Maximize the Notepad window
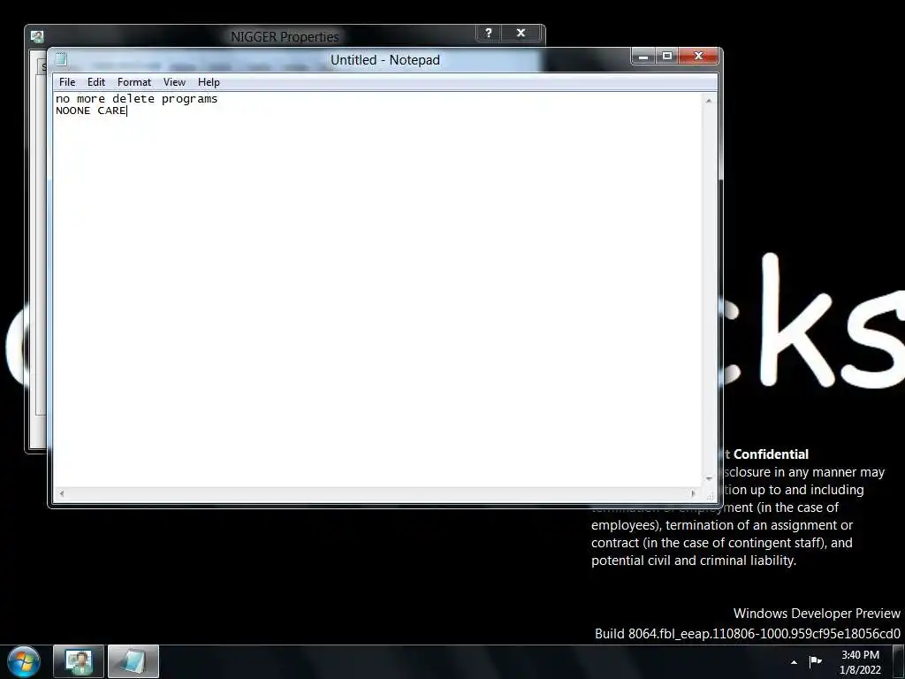This screenshot has width=905, height=679. [666, 56]
